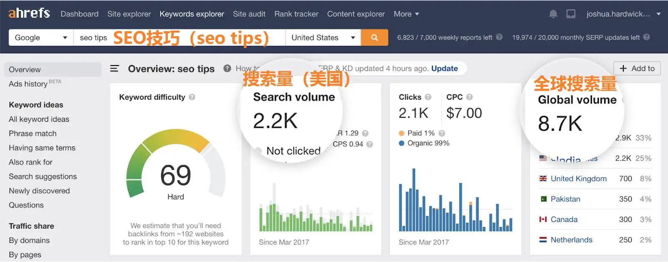Open Rank tracker from top navigation
This screenshot has width=668, height=262.
point(296,14)
